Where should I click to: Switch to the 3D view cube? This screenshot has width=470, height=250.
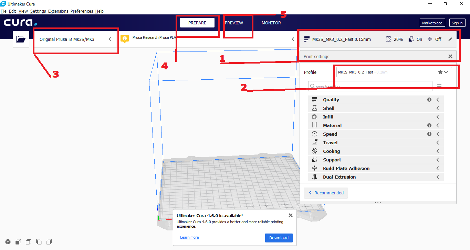8,241
